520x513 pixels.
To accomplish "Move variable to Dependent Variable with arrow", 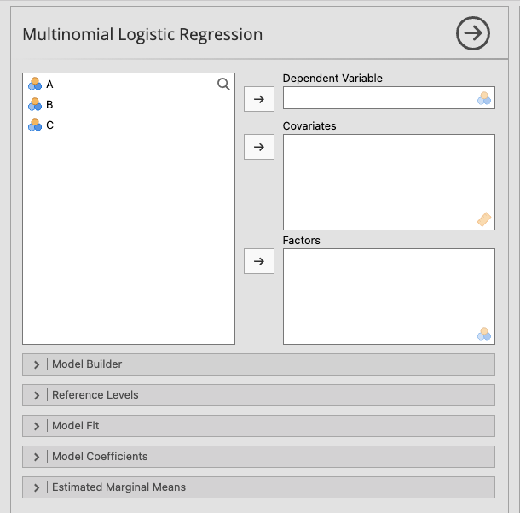I will click(259, 99).
